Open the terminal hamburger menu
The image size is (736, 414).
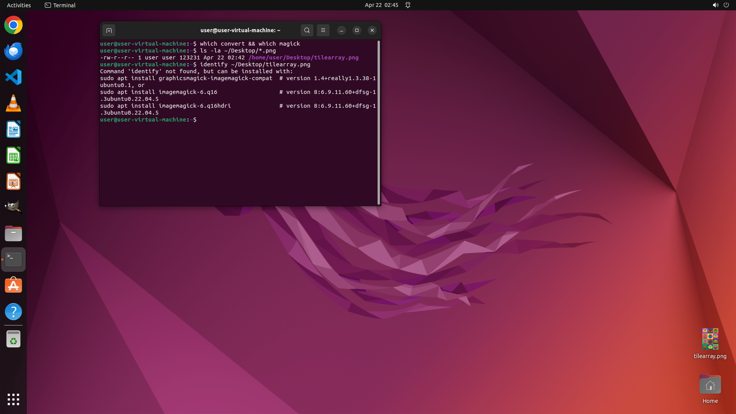pyautogui.click(x=323, y=30)
